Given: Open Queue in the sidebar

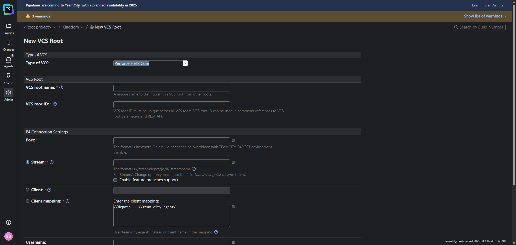Looking at the screenshot, I should click(x=9, y=79).
